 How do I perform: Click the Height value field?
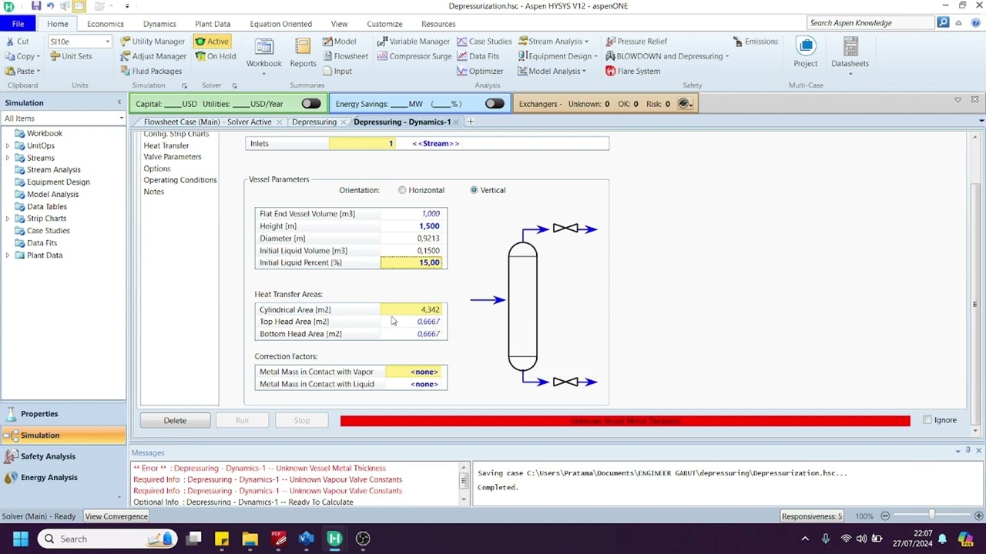(x=413, y=226)
